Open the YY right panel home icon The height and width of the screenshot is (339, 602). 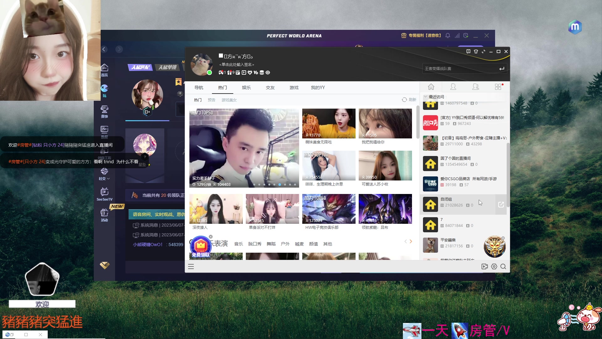[431, 87]
